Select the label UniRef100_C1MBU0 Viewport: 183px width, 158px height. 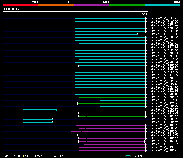pyautogui.click(x=164, y=37)
